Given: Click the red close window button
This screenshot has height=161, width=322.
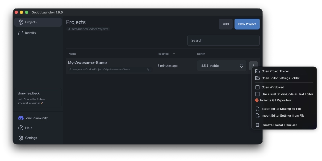Looking at the screenshot, I should click(x=16, y=12).
